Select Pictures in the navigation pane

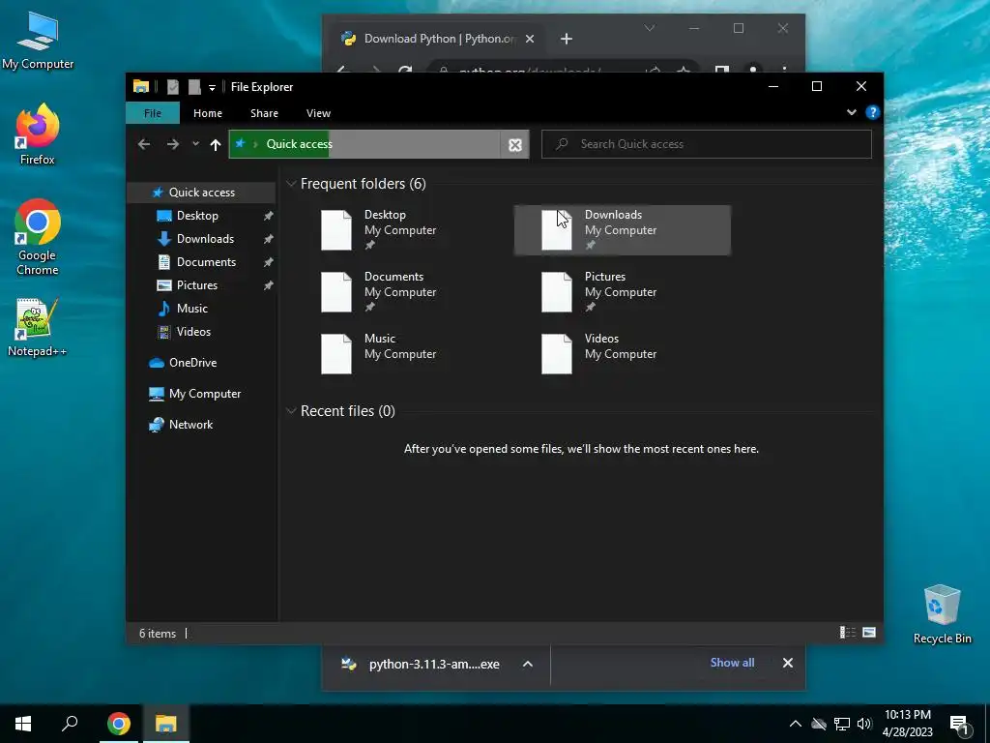click(197, 285)
